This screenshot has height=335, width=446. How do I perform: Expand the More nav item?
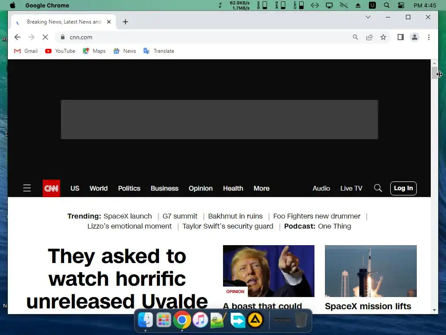point(261,188)
